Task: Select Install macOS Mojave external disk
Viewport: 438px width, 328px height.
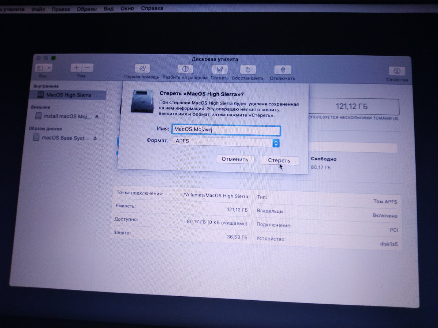Action: [x=68, y=116]
